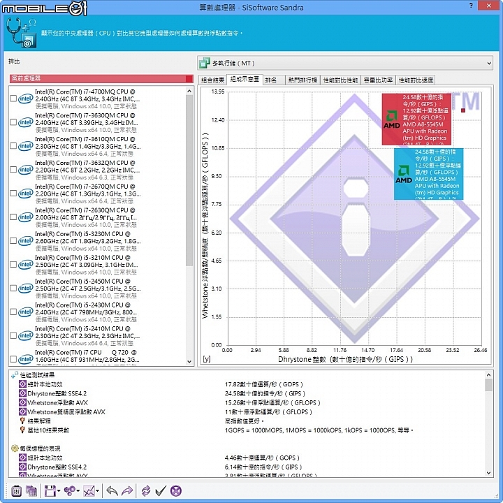The height and width of the screenshot is (503, 503).
Task: Tick the Core i5-3210M checkbox
Action: (x=13, y=265)
